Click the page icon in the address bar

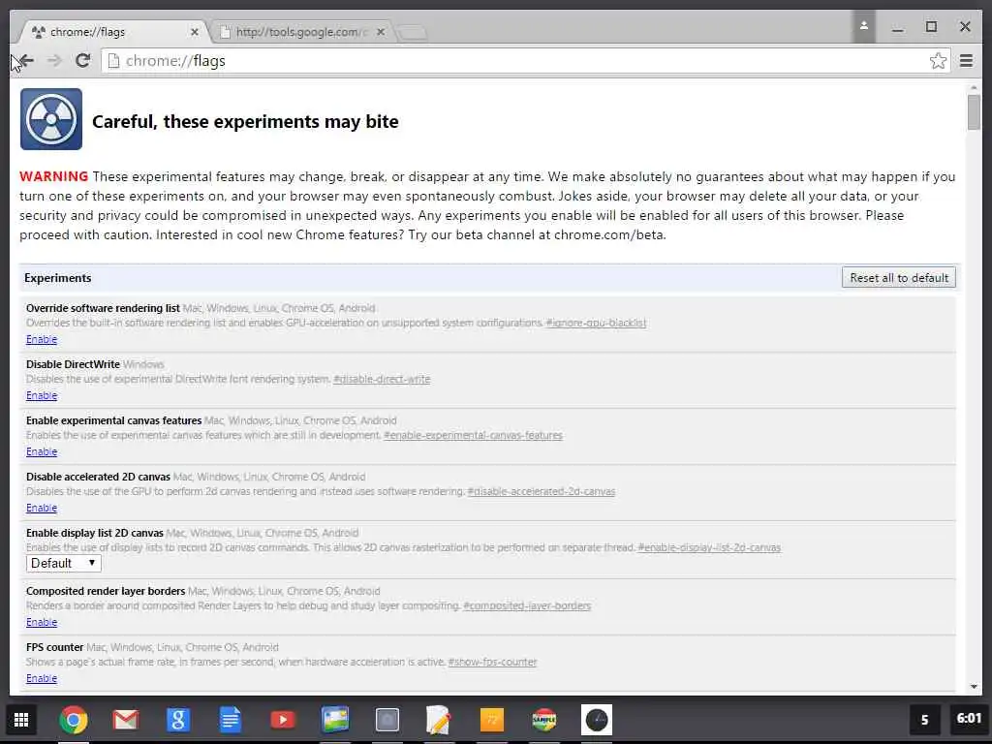[x=114, y=61]
